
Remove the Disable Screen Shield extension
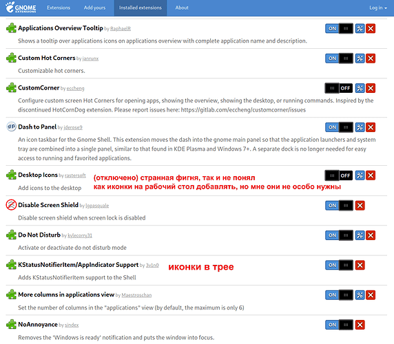360,206
